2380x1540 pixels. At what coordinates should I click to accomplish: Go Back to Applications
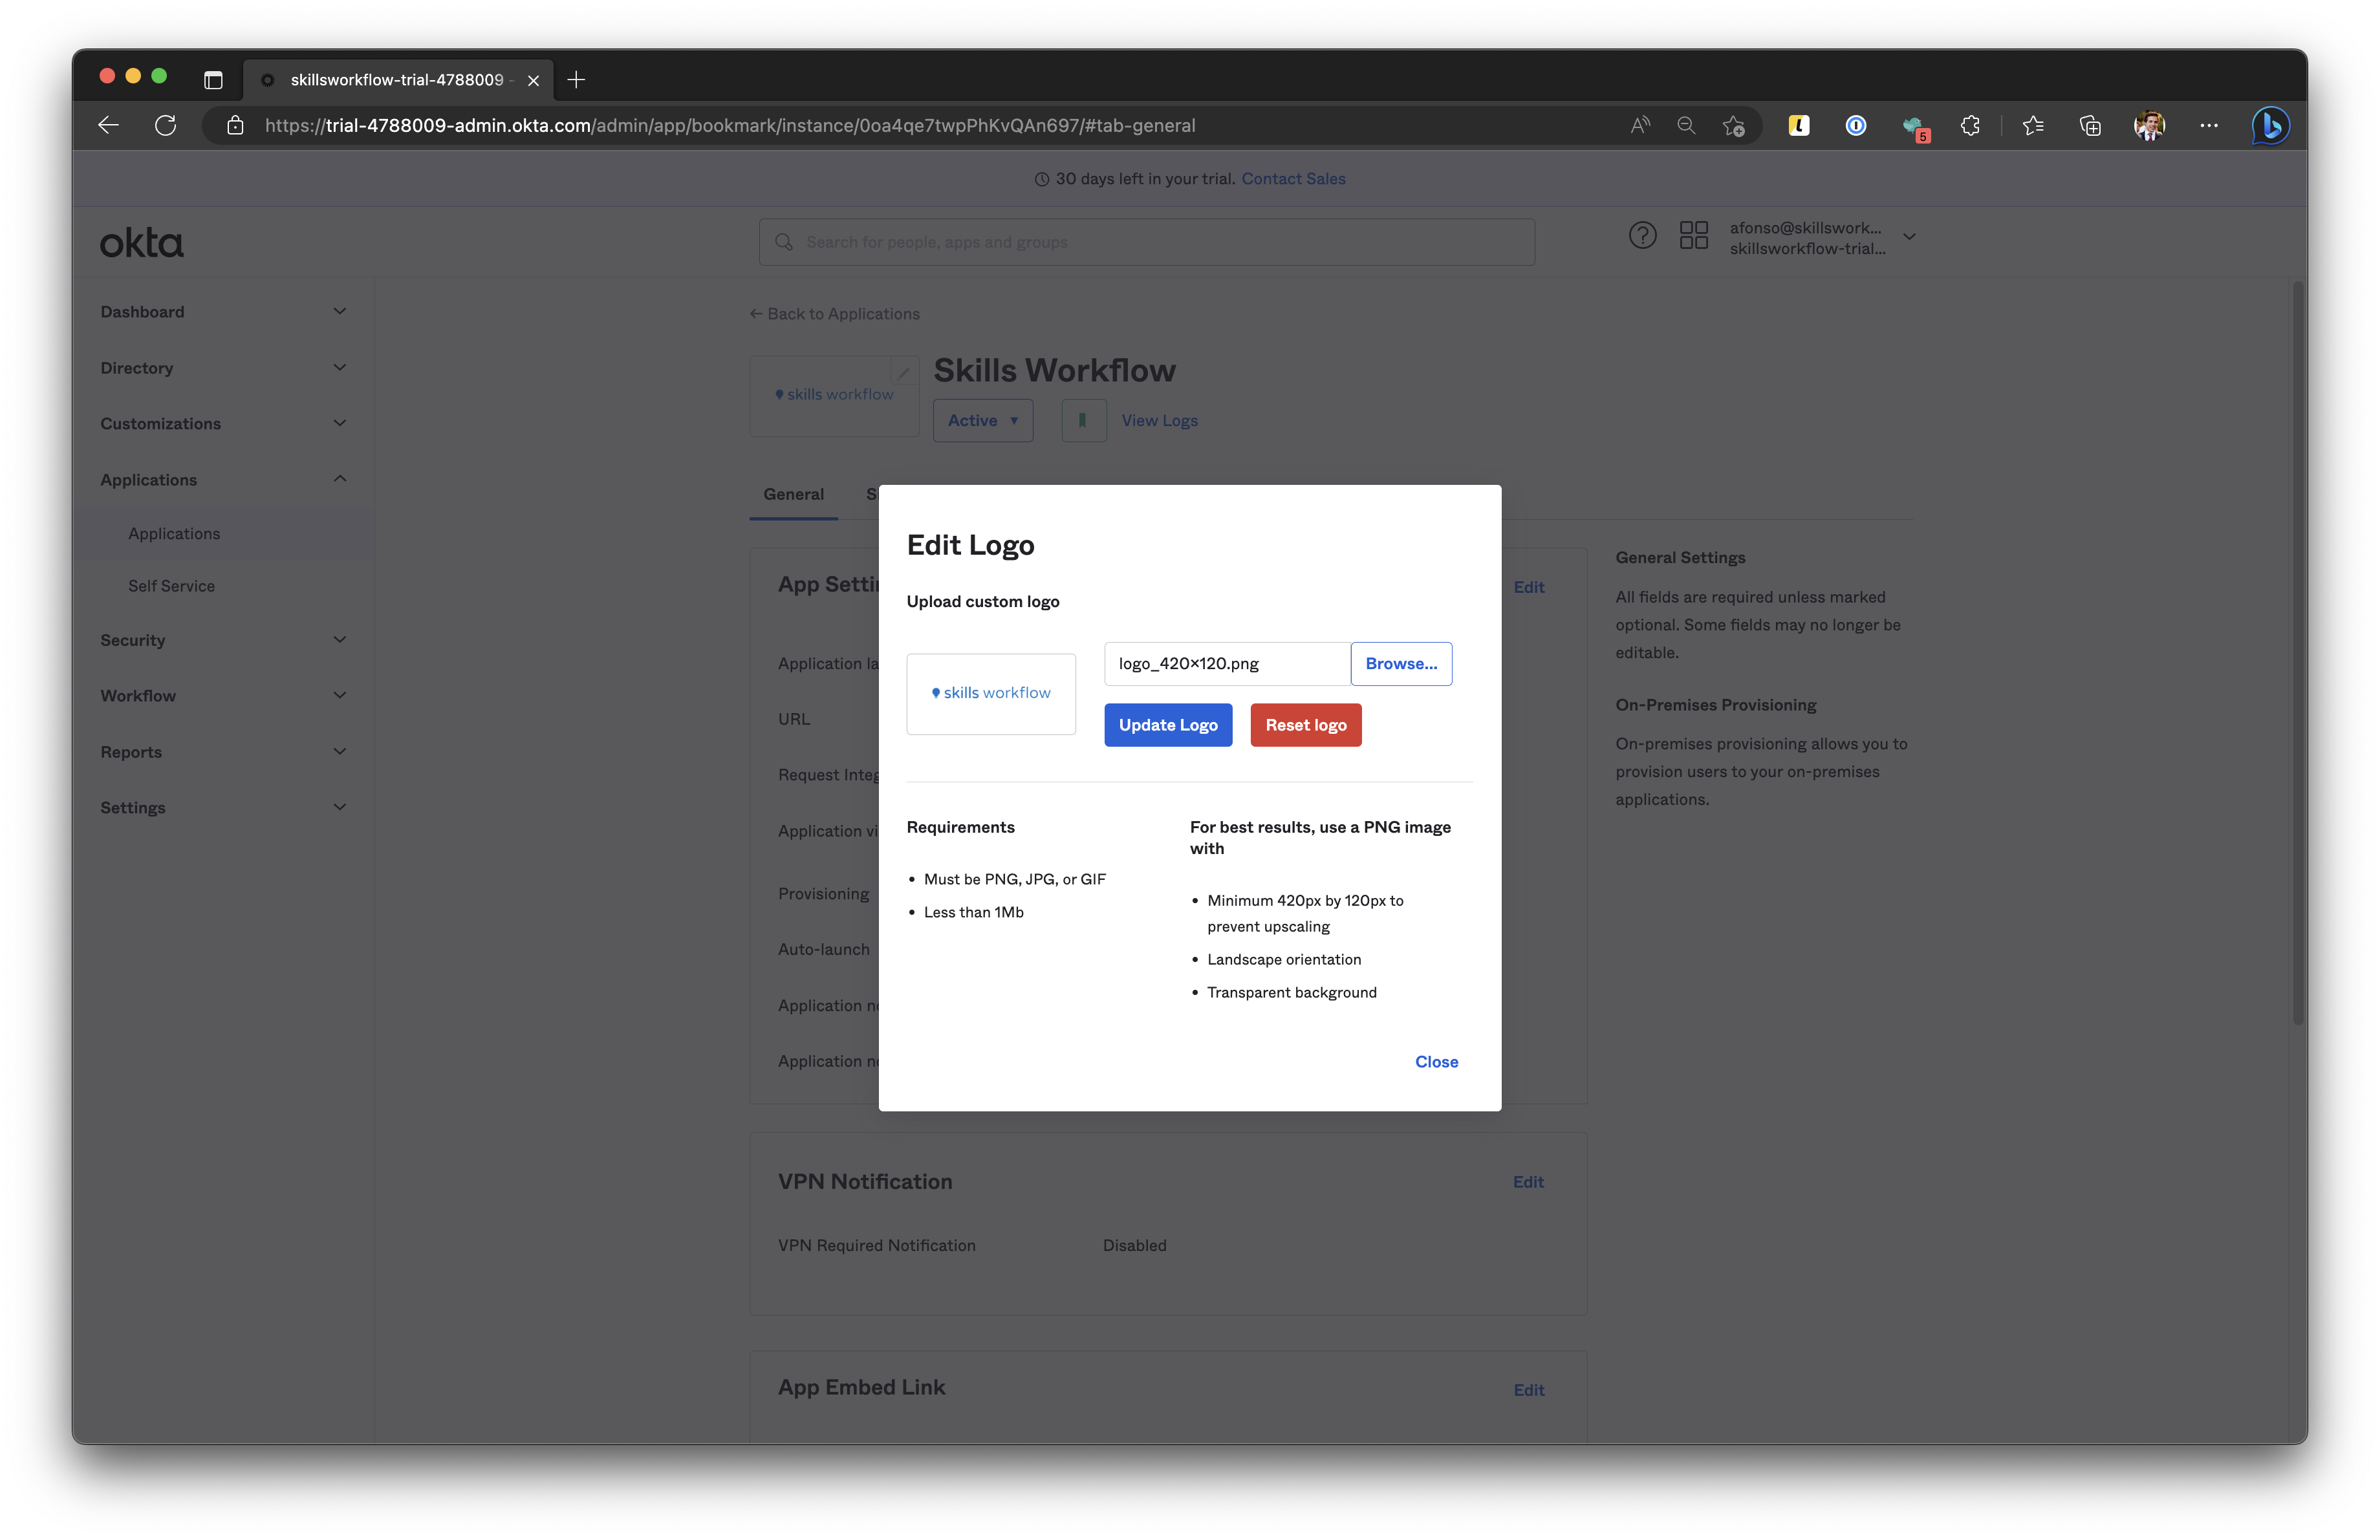834,314
